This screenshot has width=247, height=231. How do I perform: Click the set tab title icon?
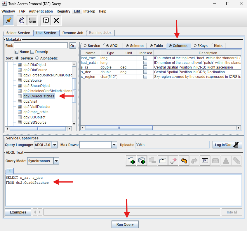(163, 161)
